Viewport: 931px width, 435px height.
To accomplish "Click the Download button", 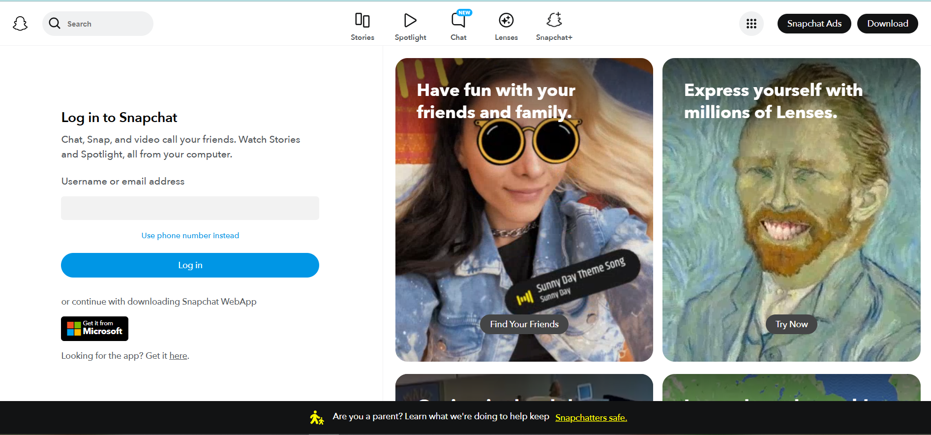I will pos(888,24).
